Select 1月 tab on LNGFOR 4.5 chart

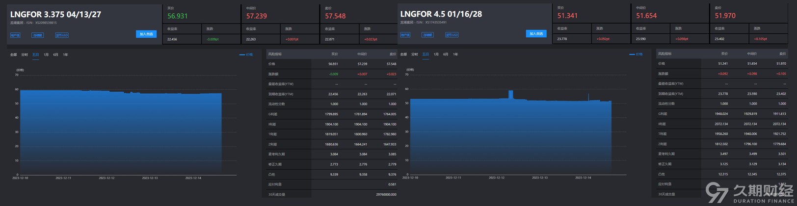point(436,54)
